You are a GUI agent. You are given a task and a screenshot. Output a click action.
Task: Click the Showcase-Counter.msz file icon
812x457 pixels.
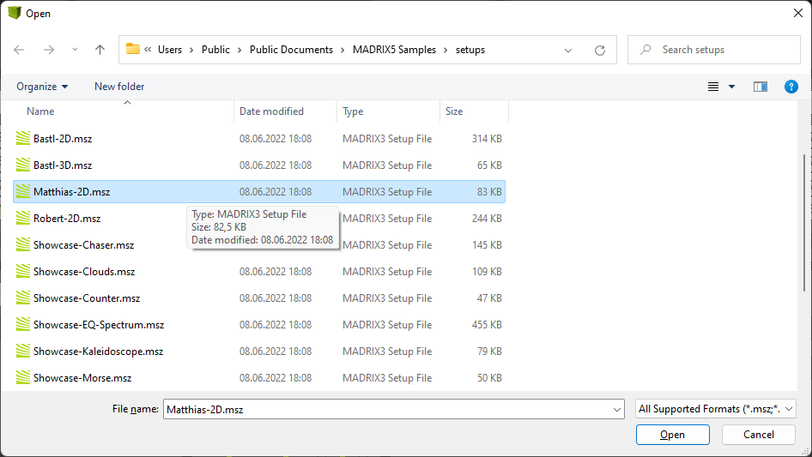tap(23, 298)
